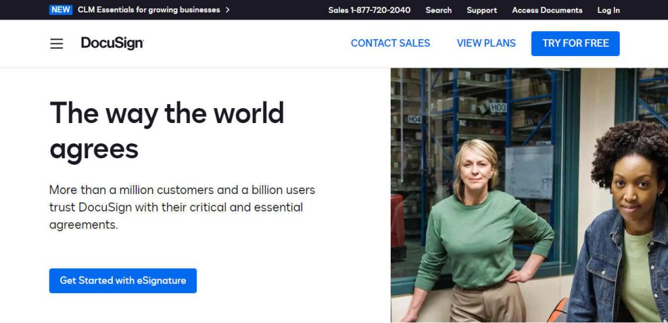Viewport: 668px width, 323px height.
Task: Click 'More than a million customers' paragraph
Action: click(183, 207)
